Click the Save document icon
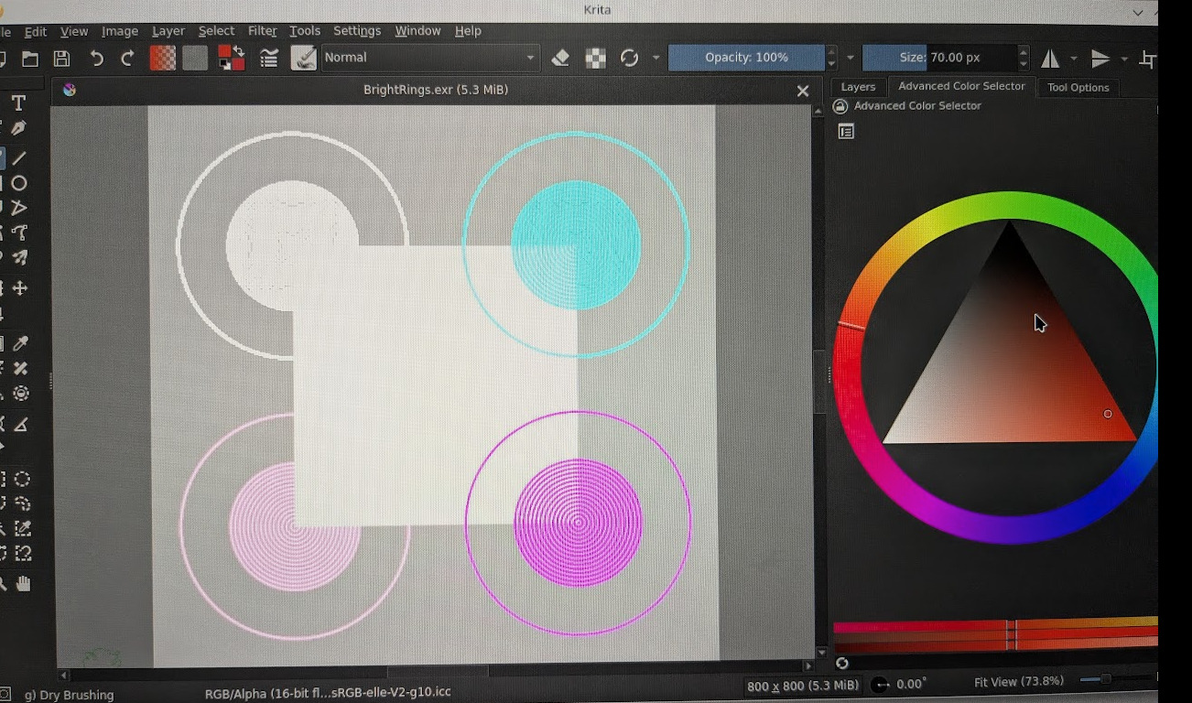 [x=61, y=59]
